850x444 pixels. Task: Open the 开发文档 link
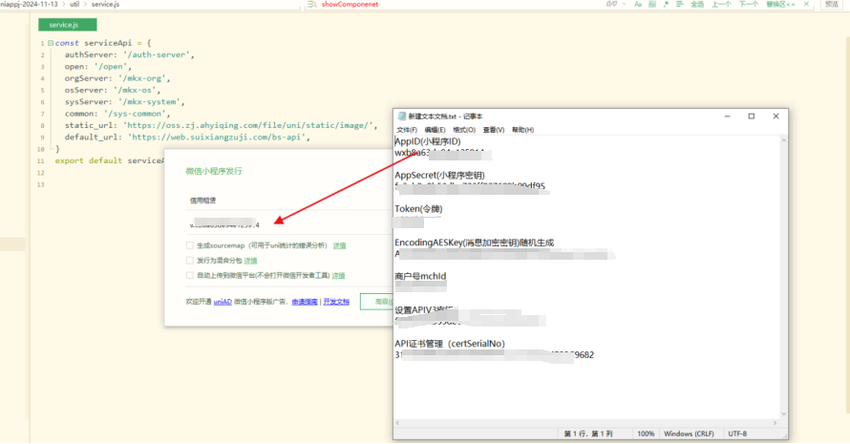[x=336, y=302]
